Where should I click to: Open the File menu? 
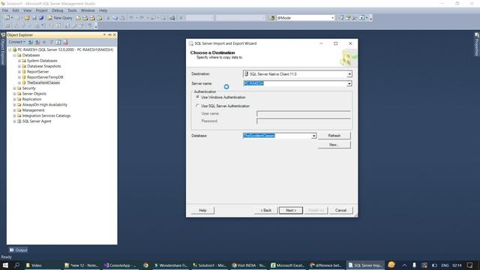pos(5,10)
